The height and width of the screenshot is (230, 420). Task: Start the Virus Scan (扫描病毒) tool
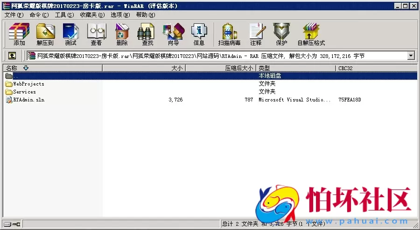[x=229, y=34]
